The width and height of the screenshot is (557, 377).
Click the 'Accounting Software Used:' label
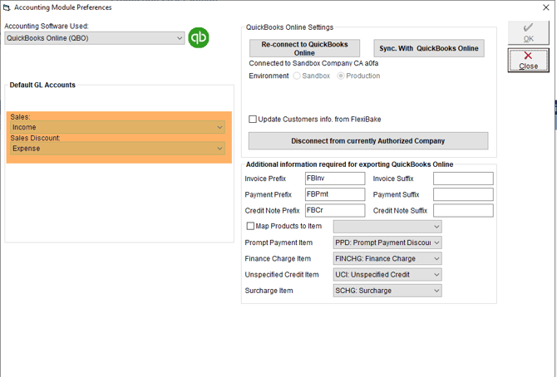(x=47, y=26)
